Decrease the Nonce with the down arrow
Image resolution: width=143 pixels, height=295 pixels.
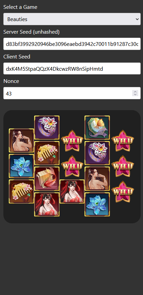(x=135, y=94)
